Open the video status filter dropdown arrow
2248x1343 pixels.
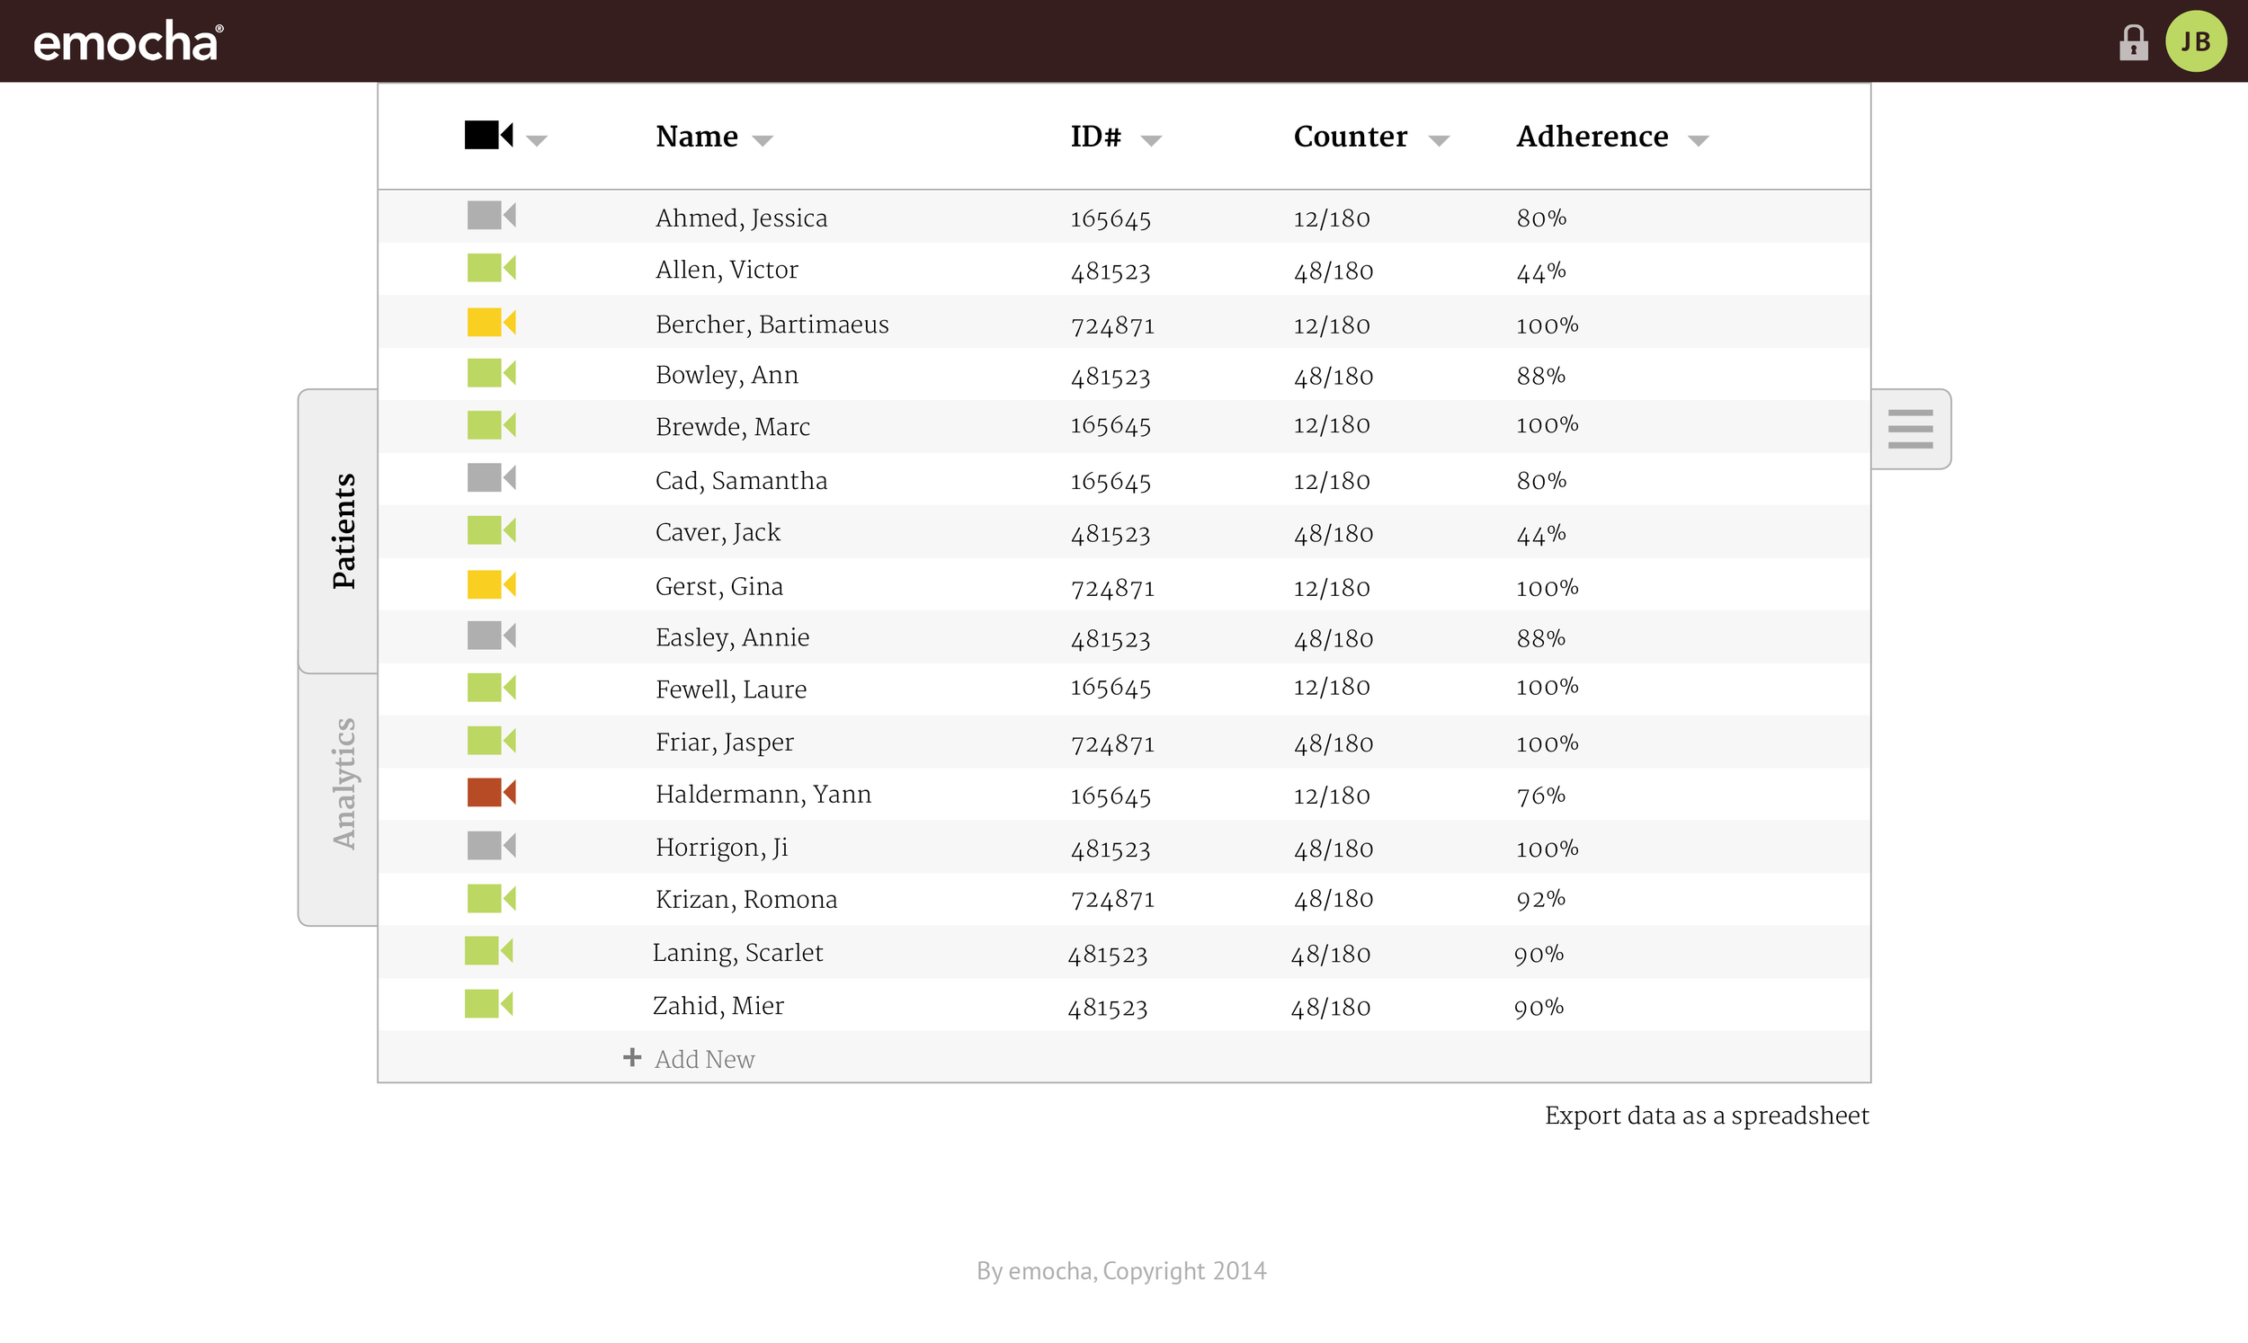[x=537, y=140]
